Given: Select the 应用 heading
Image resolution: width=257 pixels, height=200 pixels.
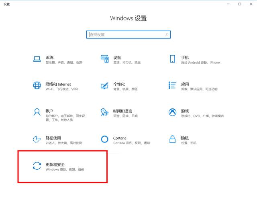Looking at the screenshot, I should point(185,84).
